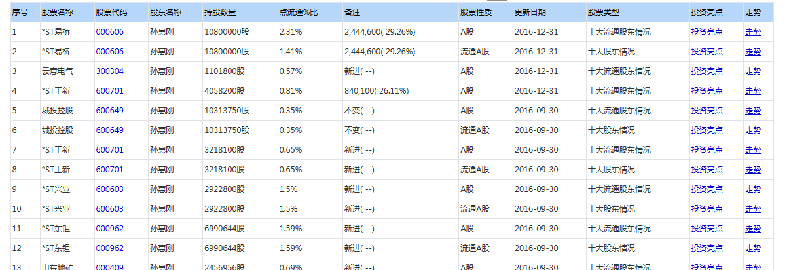View 走势 trend link in row 5
The height and width of the screenshot is (270, 789).
(x=753, y=110)
